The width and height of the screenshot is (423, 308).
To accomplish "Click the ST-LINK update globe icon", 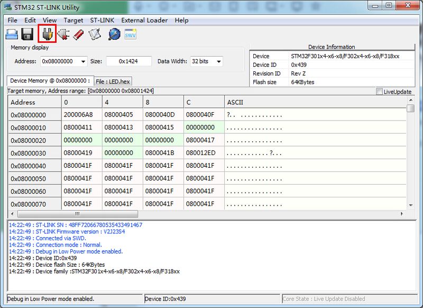I will pos(114,34).
